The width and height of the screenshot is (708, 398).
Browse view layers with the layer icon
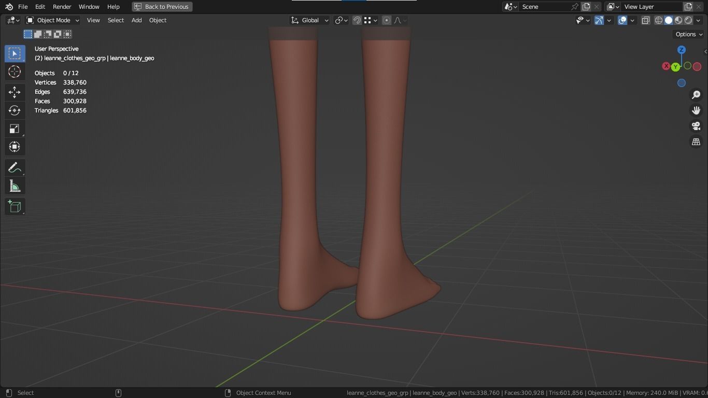(x=612, y=7)
